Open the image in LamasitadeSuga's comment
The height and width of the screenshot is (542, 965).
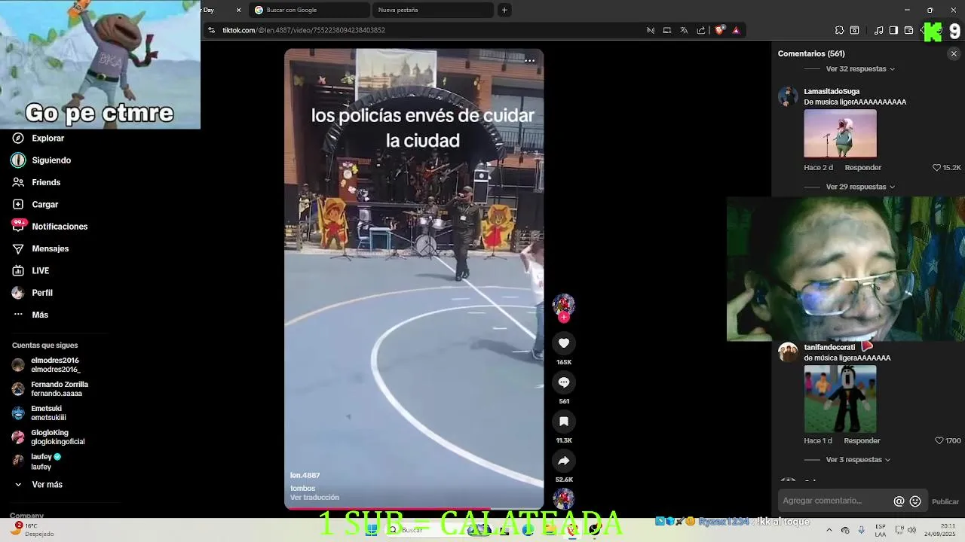840,134
